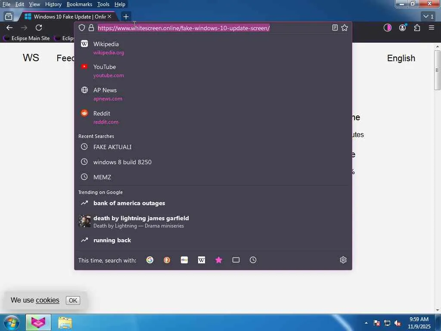441x331 pixels.
Task: Open the taskbar clock showing 9:59 AM
Action: point(419,323)
